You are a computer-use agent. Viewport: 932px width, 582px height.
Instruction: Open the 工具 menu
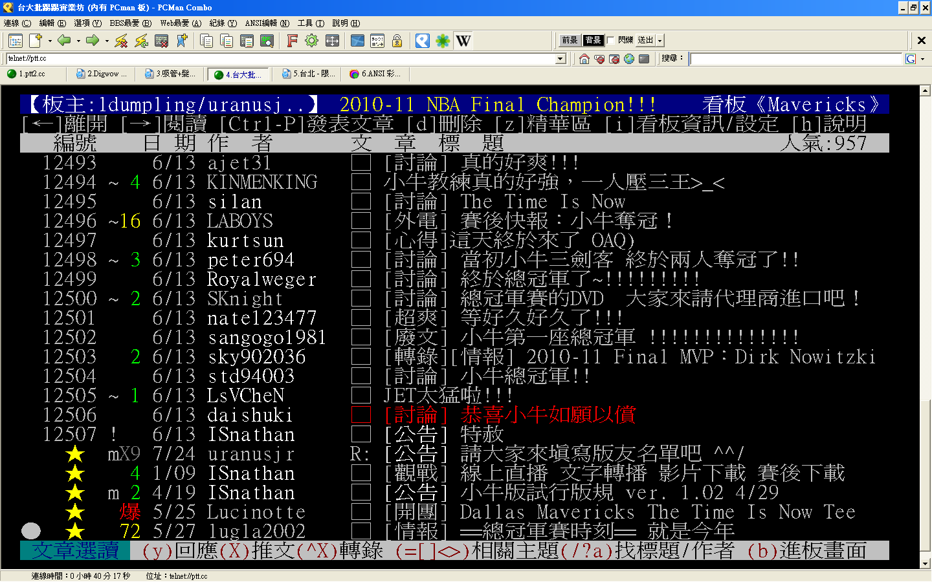coord(311,23)
